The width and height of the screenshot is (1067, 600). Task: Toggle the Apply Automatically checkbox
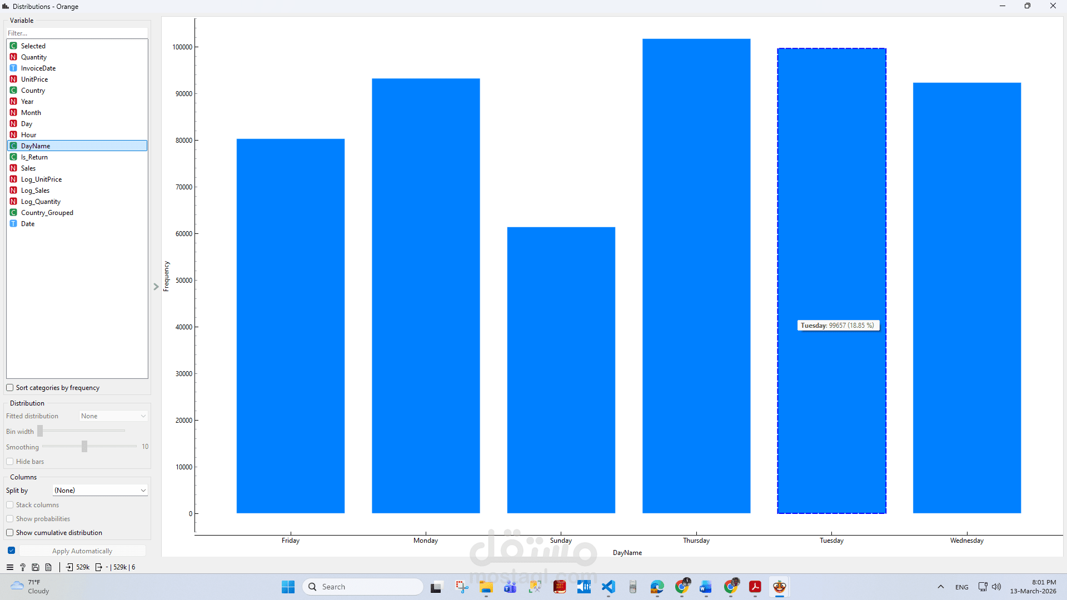tap(11, 551)
